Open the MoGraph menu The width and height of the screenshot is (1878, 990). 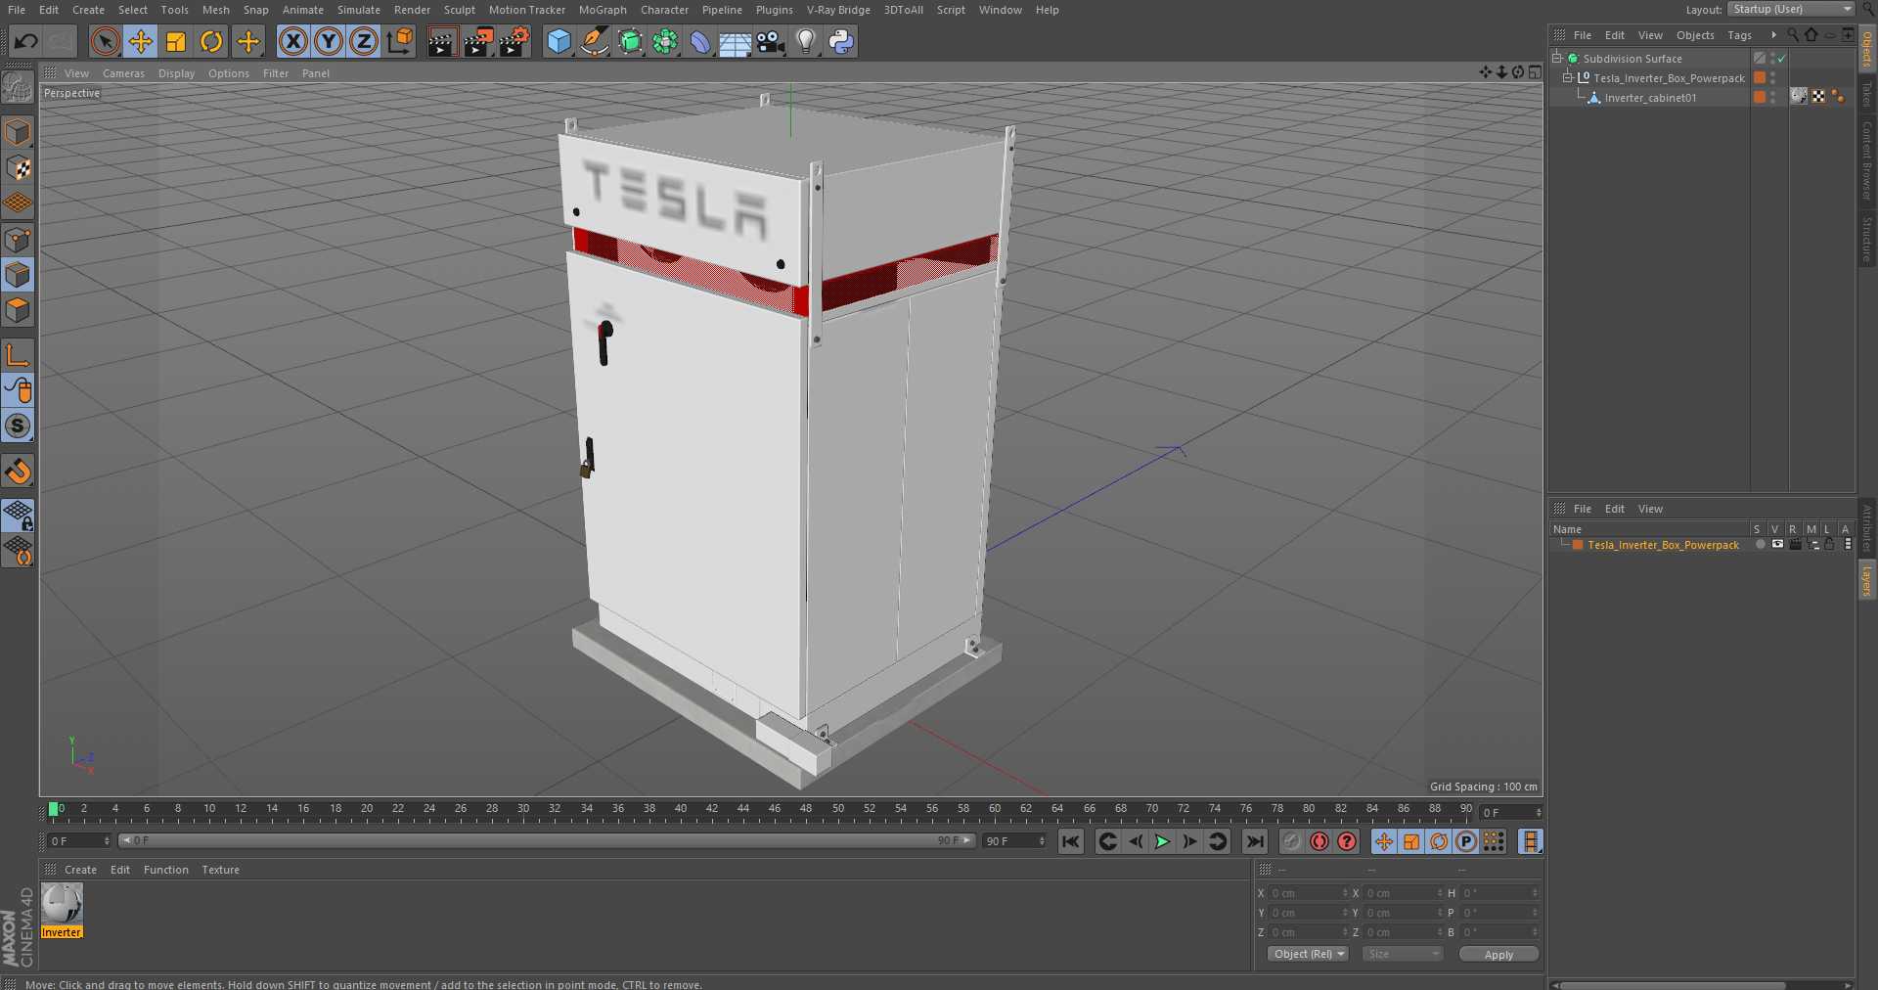tap(603, 10)
